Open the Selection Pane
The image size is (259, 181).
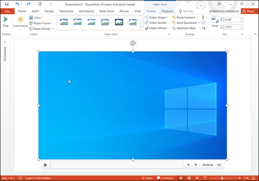click(x=184, y=28)
